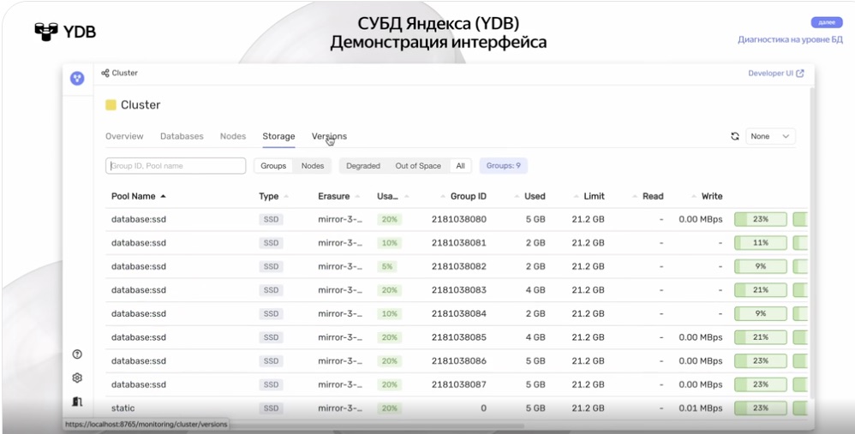Filter storage by Out of Space
This screenshot has width=855, height=434.
click(x=418, y=166)
